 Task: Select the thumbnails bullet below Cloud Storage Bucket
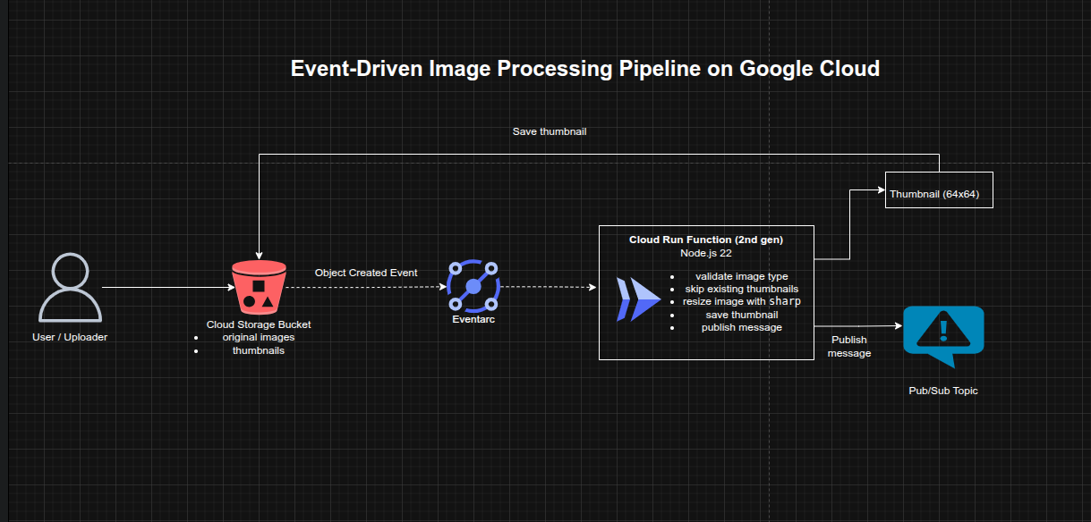pyautogui.click(x=260, y=350)
